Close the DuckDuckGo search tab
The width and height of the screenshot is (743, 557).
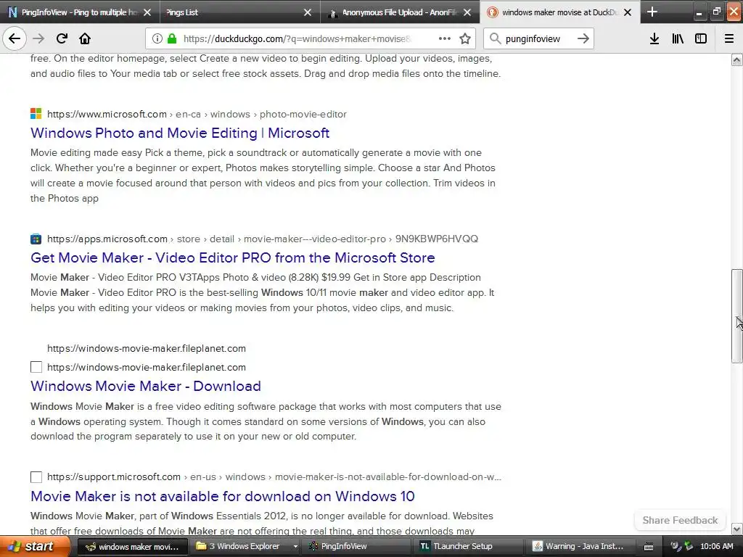click(x=628, y=12)
